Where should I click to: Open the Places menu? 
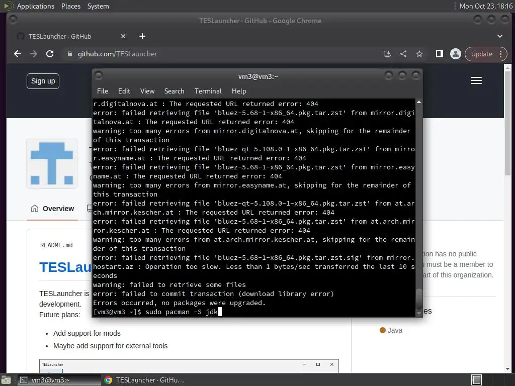coord(70,6)
